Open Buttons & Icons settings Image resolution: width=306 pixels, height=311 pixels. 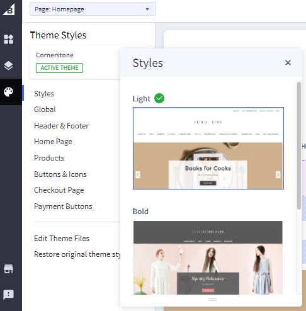coord(60,174)
